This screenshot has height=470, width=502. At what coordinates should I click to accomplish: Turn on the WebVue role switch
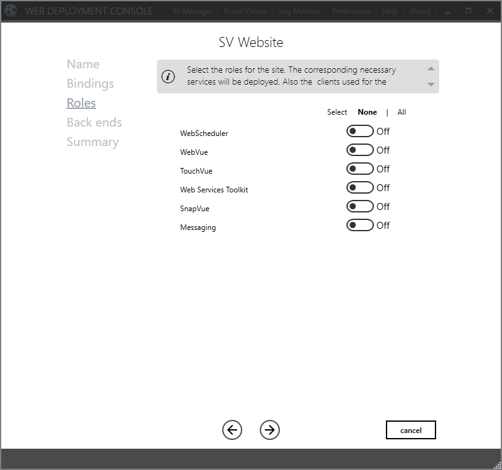pos(360,150)
